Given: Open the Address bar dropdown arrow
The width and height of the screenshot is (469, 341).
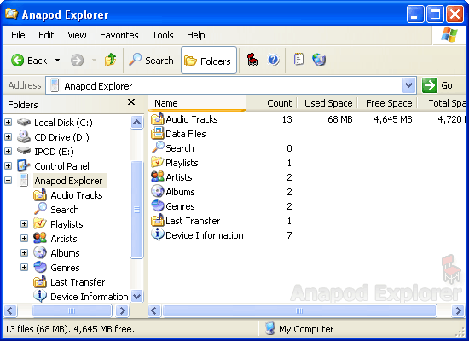Looking at the screenshot, I should 408,86.
